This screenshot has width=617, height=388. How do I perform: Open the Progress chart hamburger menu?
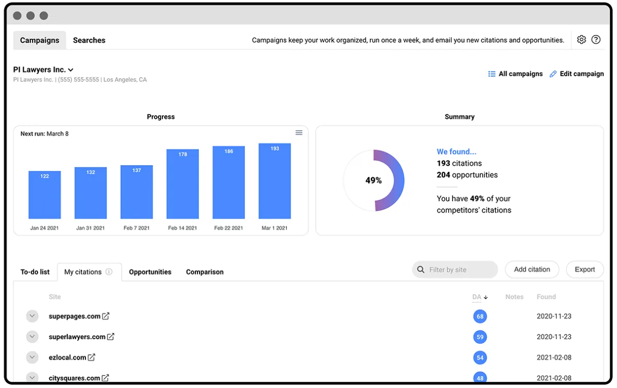pyautogui.click(x=299, y=132)
